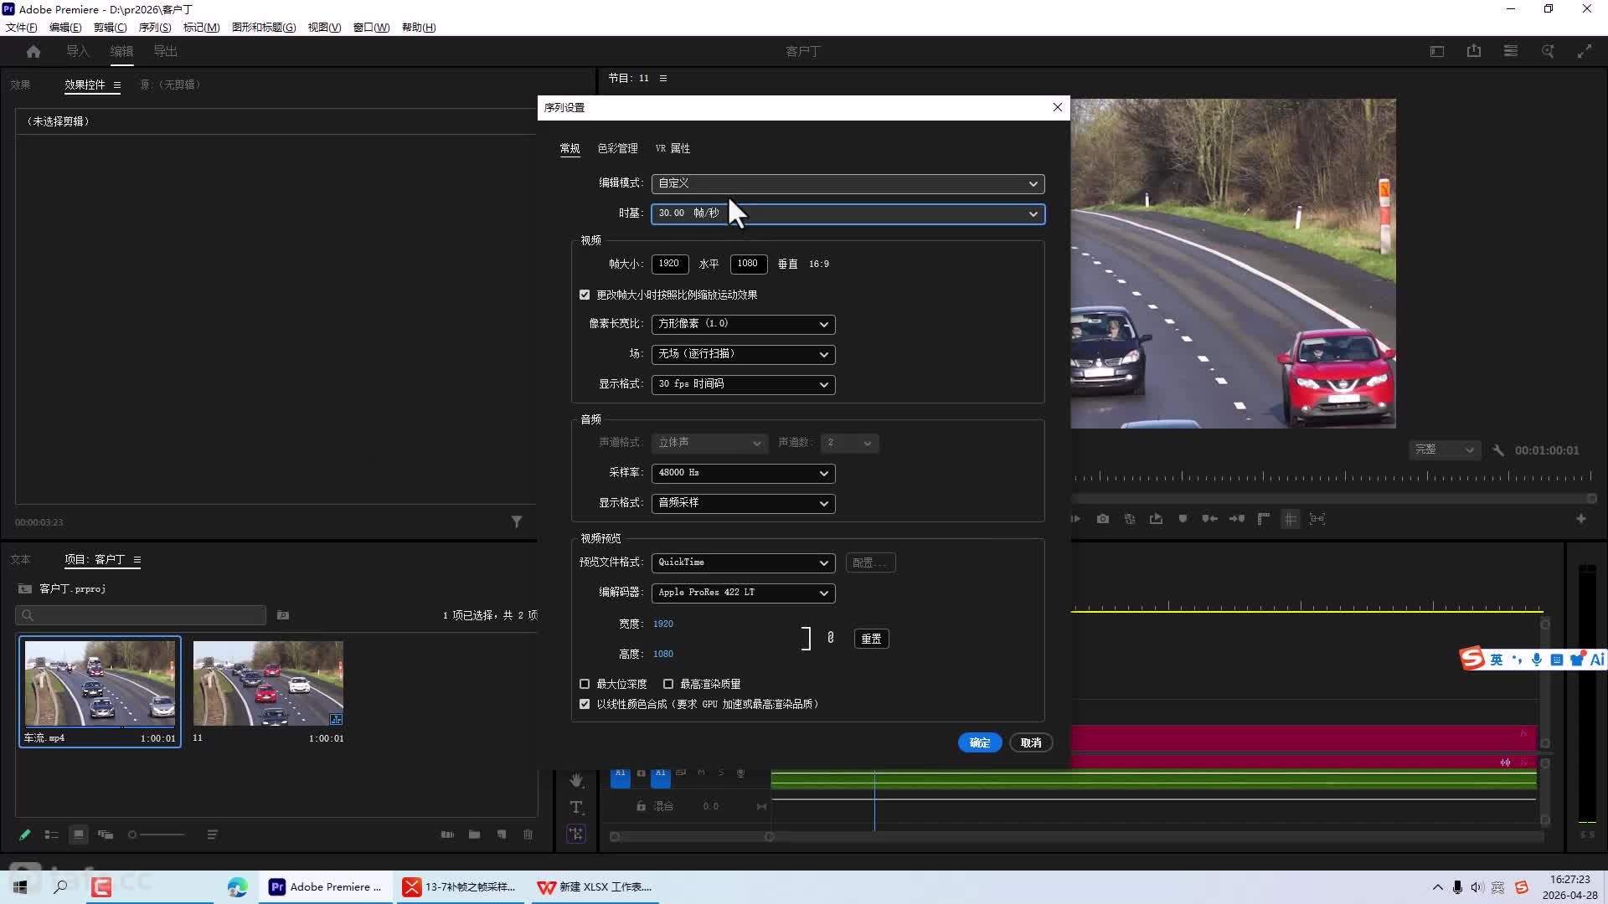This screenshot has width=1608, height=904.
Task: Open the Sequence menu in menu bar
Action: pos(155,28)
